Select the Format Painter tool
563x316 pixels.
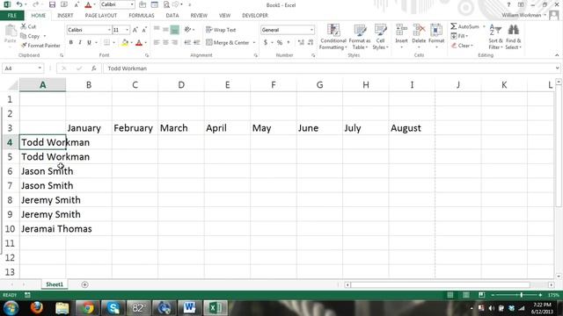pyautogui.click(x=40, y=46)
